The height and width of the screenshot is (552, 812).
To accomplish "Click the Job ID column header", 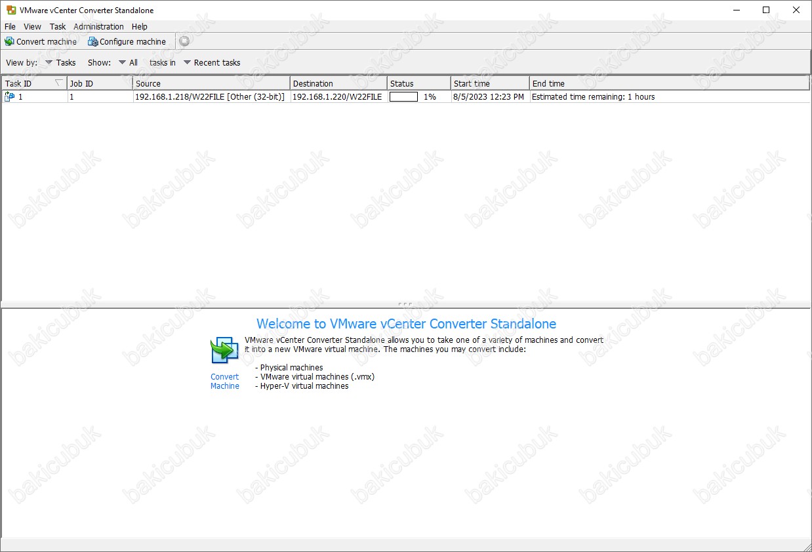I will (100, 83).
